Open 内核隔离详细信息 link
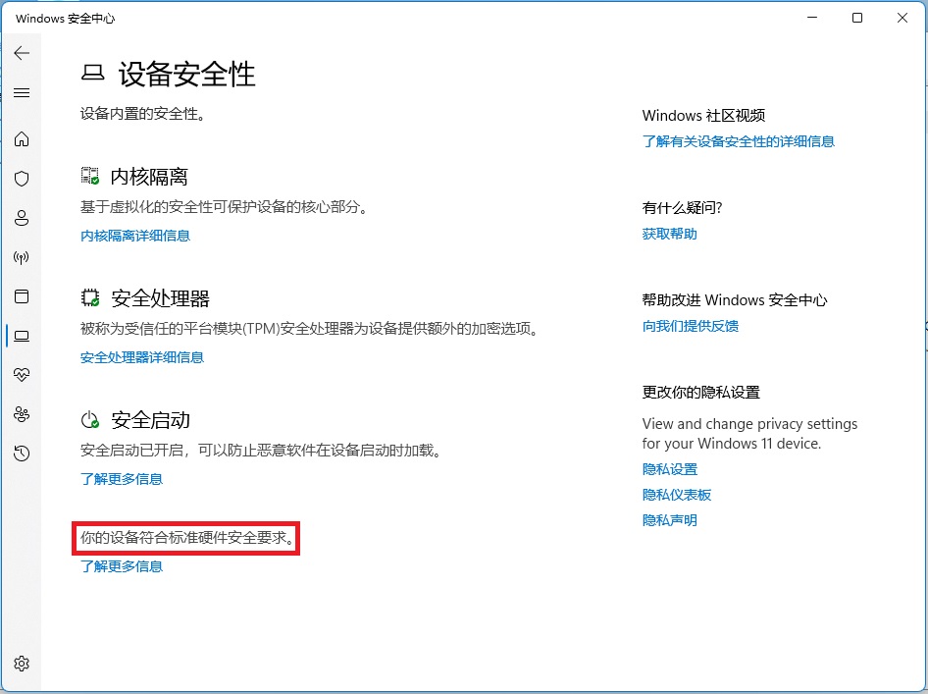 point(135,235)
